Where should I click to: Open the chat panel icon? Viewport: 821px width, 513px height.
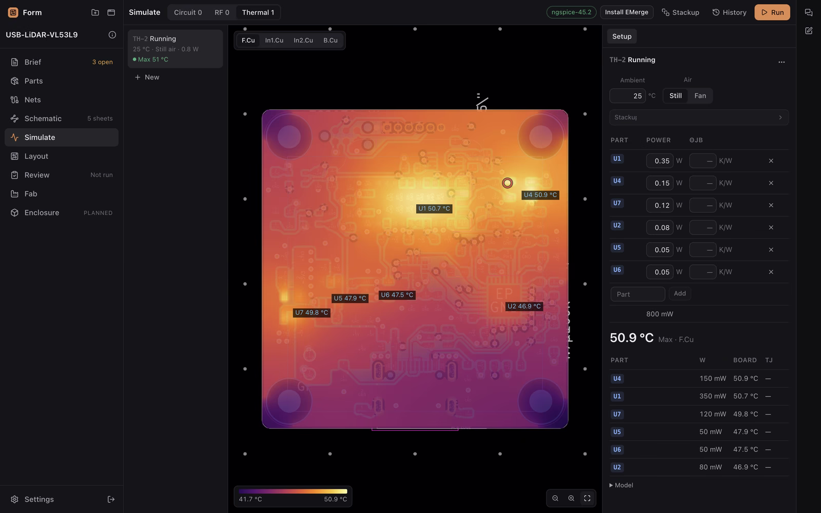(x=809, y=12)
